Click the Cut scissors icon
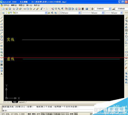 (25, 9)
